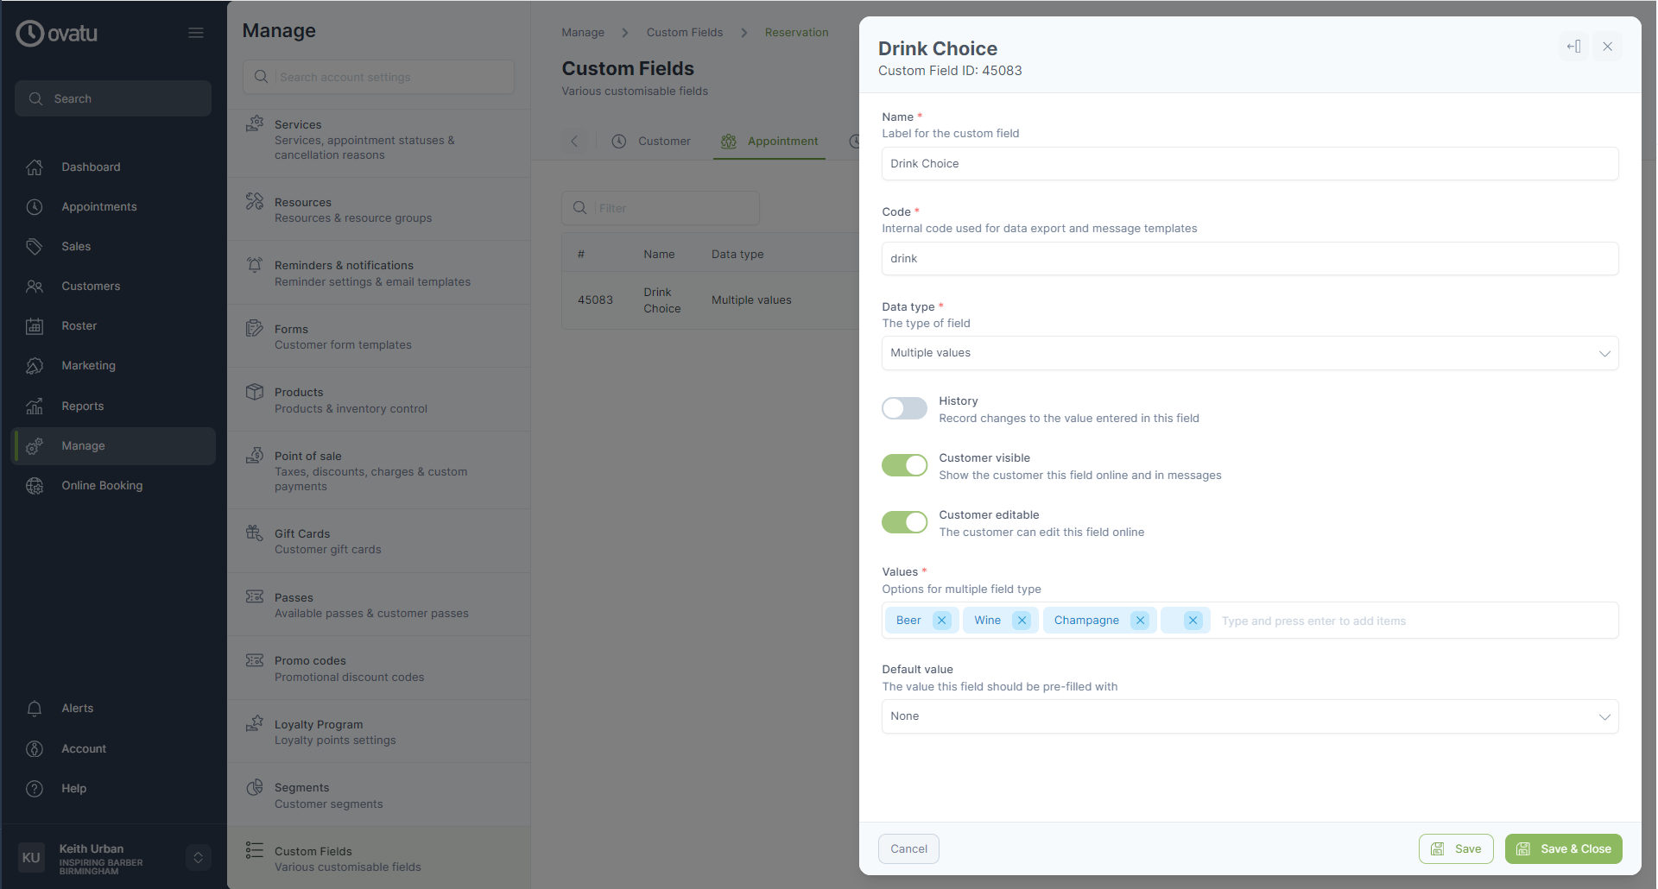This screenshot has height=889, width=1658.
Task: Enable the History toggle
Action: [x=904, y=408]
